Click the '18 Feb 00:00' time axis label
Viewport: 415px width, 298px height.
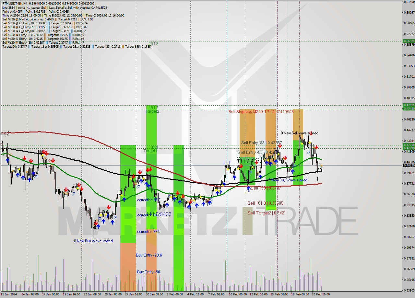300,294
